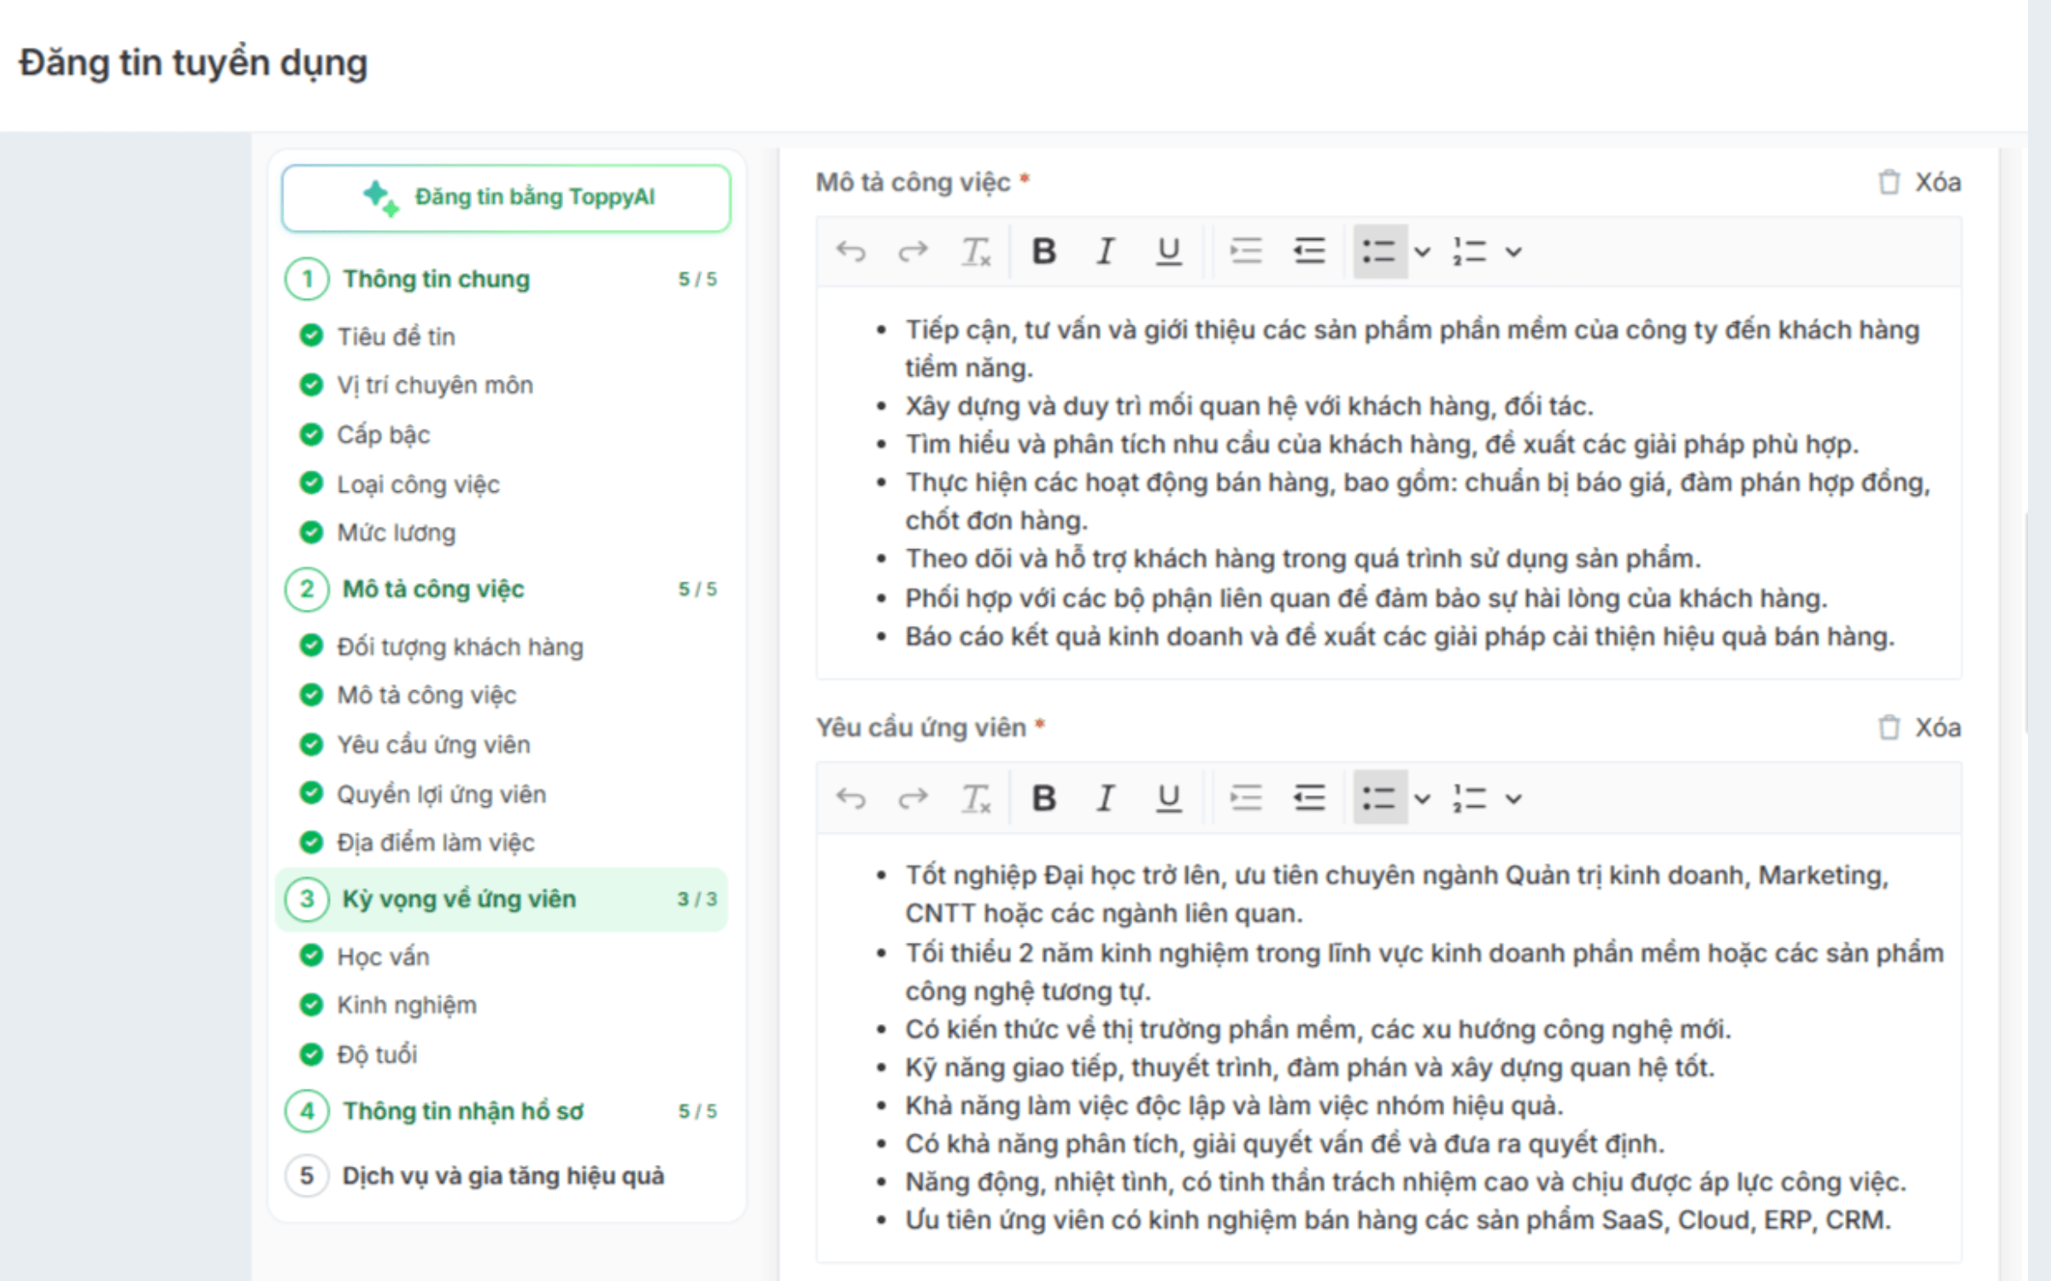Redo in the Yêu cầu ứng viên editor
Viewport: 2051px width, 1281px height.
pos(913,798)
